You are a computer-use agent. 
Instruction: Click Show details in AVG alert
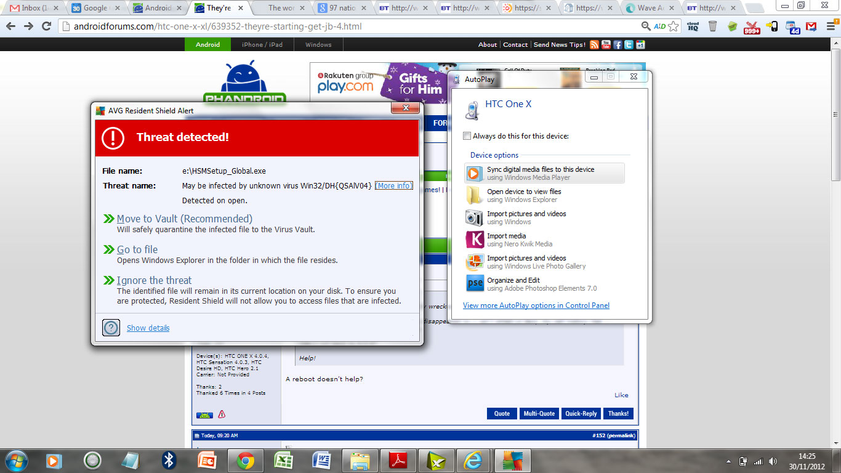(x=148, y=328)
